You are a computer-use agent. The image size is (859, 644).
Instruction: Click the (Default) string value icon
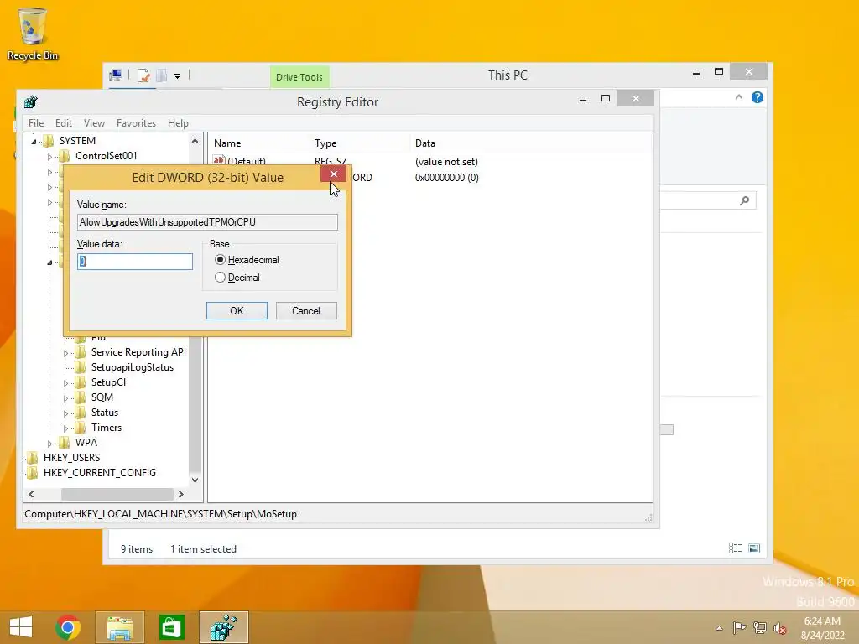click(219, 160)
